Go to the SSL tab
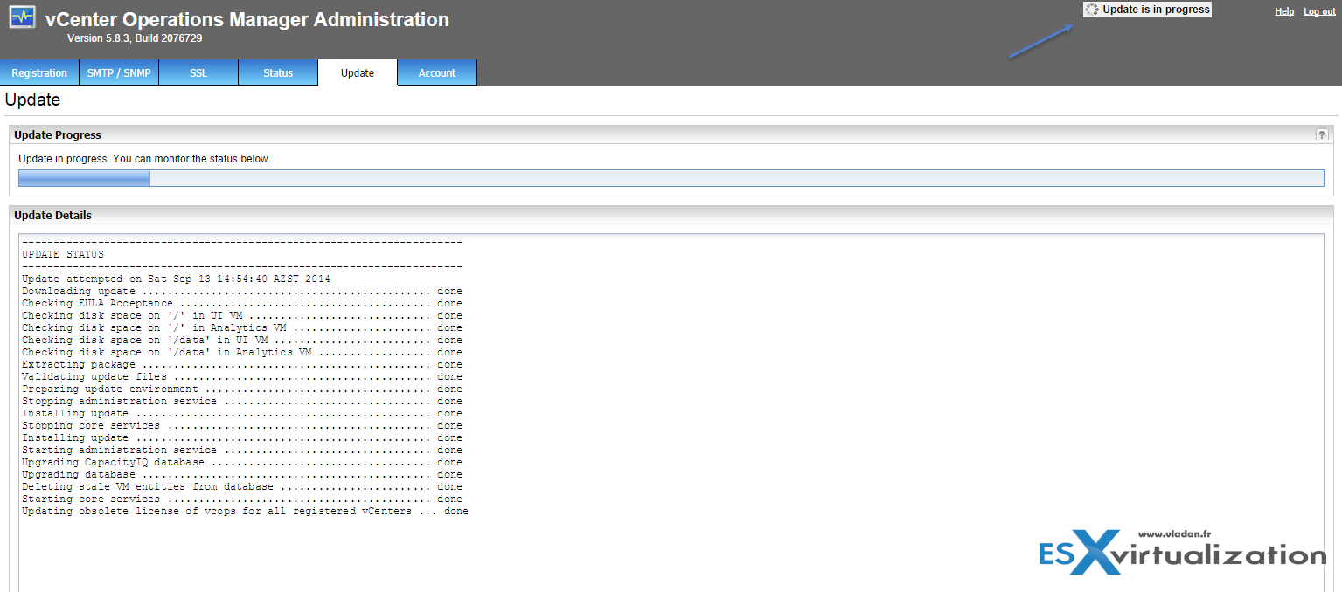This screenshot has width=1342, height=592. click(x=198, y=72)
